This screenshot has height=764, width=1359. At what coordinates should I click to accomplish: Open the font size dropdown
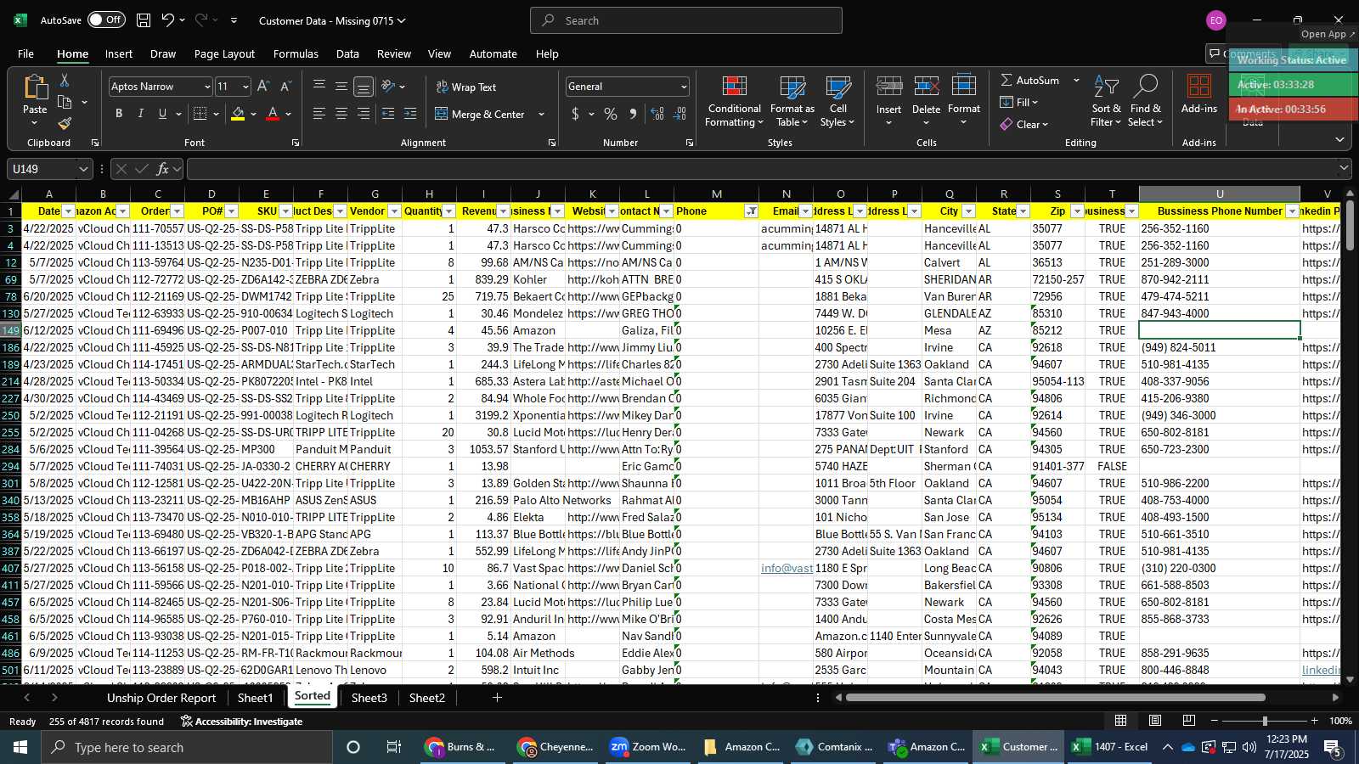point(245,87)
